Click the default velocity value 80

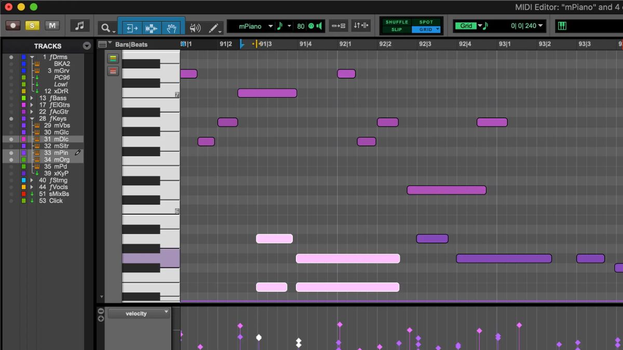point(301,26)
